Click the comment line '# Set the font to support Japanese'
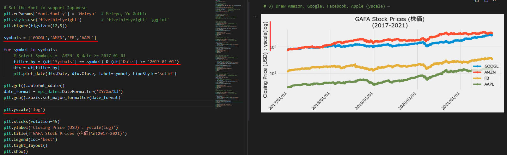The image size is (507, 155). tap(45, 8)
